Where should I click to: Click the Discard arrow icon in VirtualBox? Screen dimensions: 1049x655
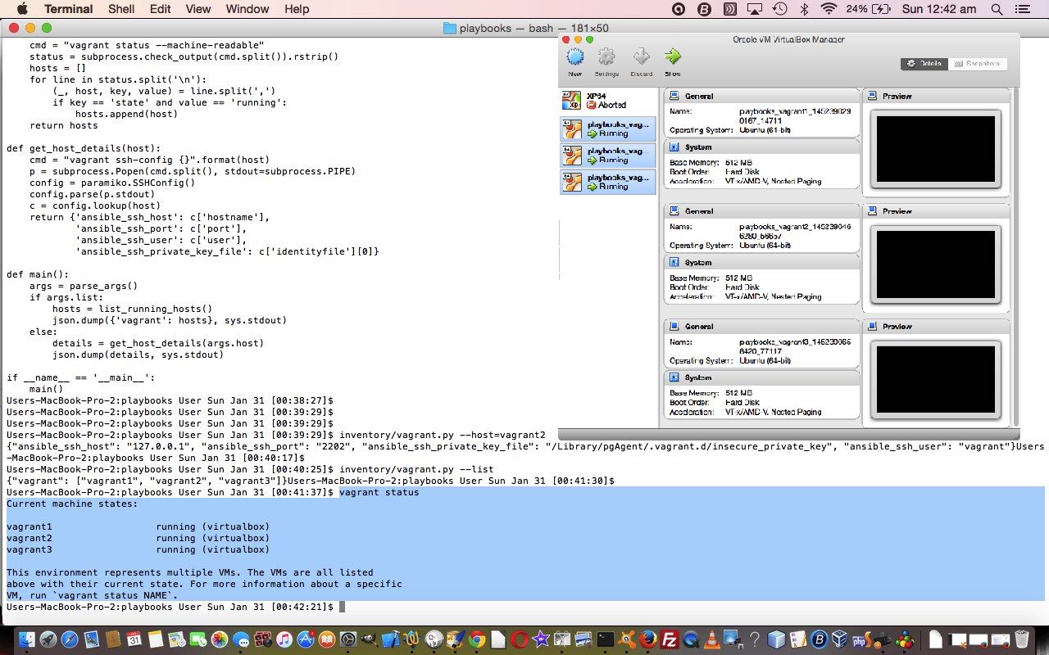[642, 56]
